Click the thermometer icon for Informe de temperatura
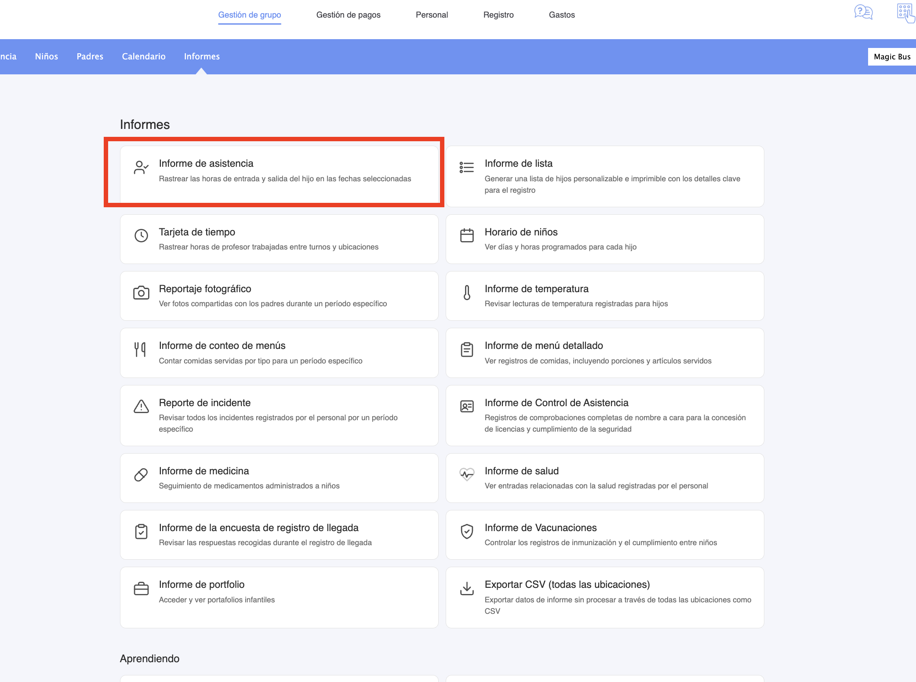 point(466,293)
